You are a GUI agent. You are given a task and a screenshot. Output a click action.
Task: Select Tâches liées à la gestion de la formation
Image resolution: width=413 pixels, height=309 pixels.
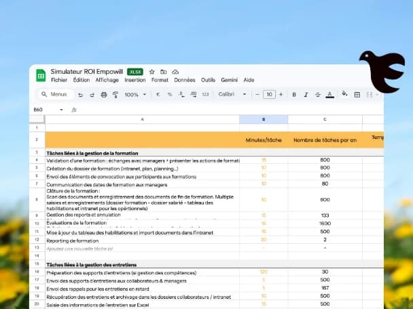click(92, 153)
